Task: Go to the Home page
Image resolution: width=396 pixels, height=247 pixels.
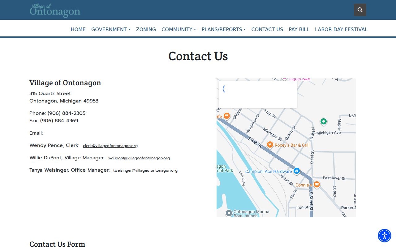Action: (78, 29)
